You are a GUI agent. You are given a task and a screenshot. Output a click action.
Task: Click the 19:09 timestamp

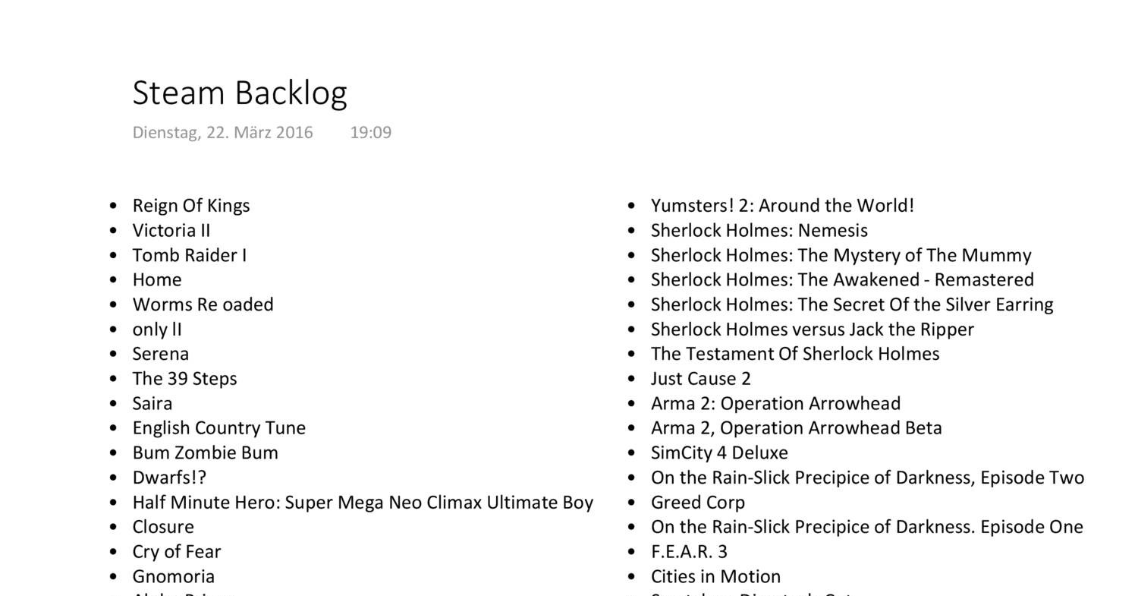pos(370,132)
